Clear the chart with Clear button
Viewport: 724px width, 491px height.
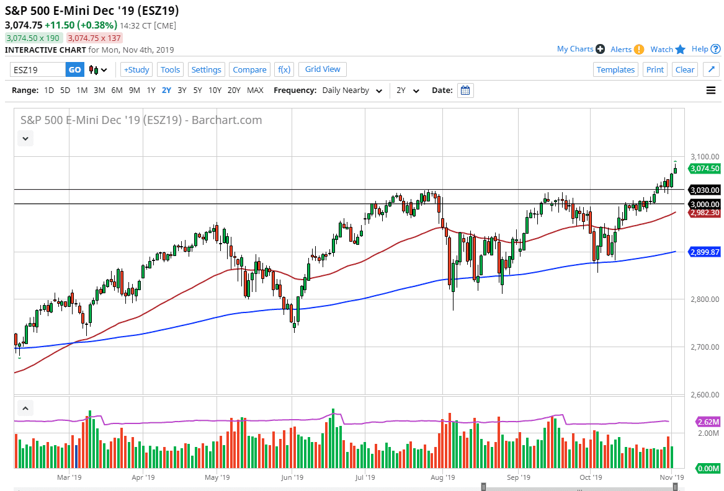coord(684,69)
